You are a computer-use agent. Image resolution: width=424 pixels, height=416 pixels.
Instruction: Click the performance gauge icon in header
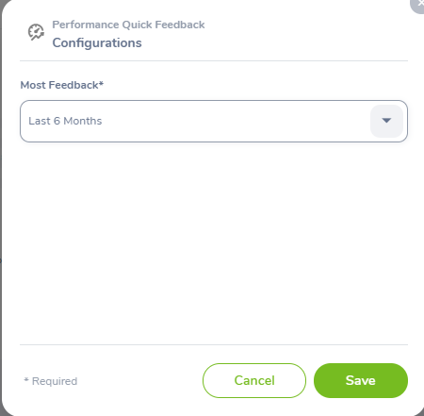tap(36, 32)
